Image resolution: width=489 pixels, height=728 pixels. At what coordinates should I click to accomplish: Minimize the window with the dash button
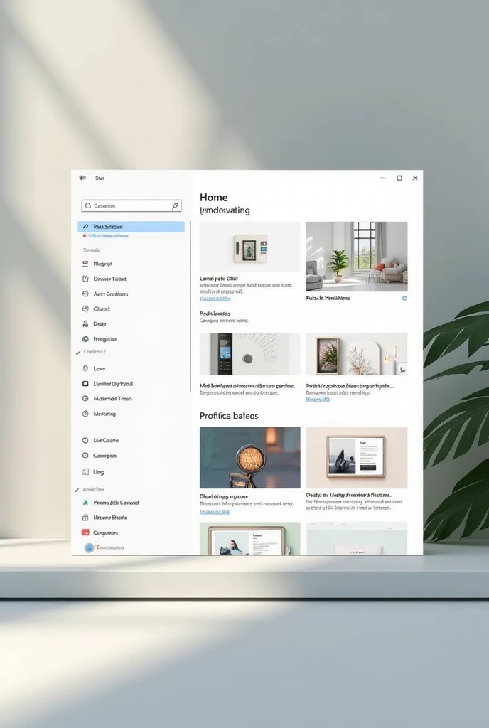383,178
